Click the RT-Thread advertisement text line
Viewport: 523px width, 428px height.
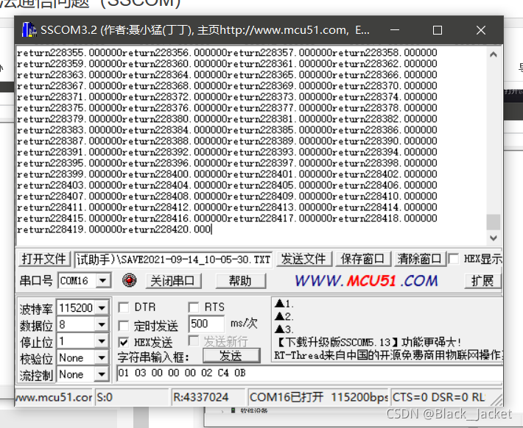point(388,355)
